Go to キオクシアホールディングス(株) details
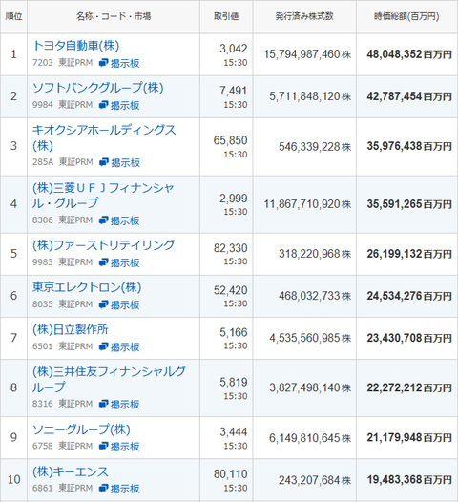The height and width of the screenshot is (502, 458). click(x=104, y=137)
